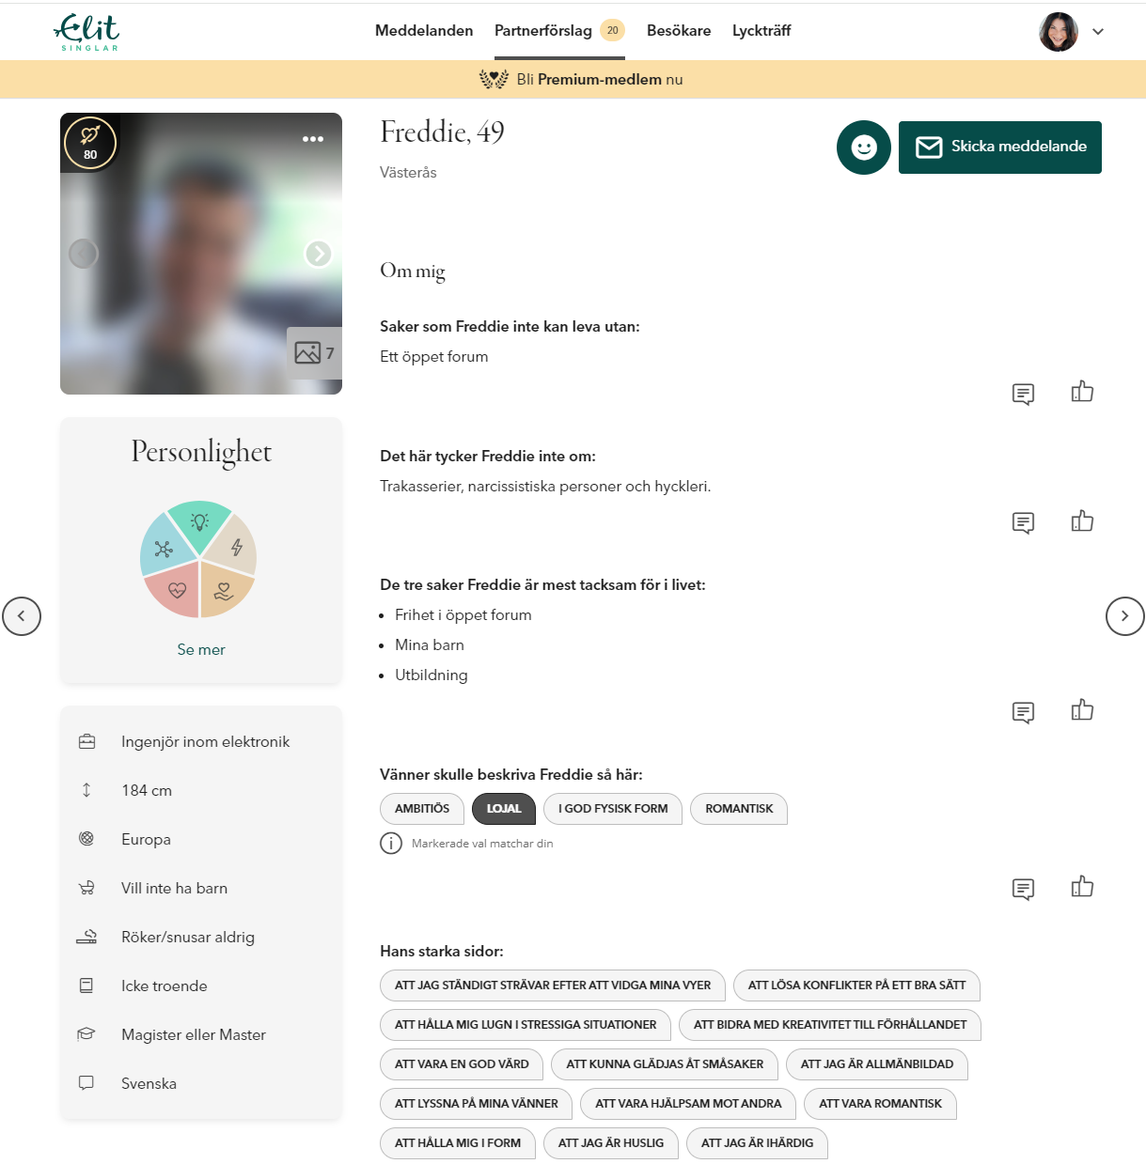The width and height of the screenshot is (1146, 1164).
Task: Open the Besökare tab
Action: click(679, 31)
